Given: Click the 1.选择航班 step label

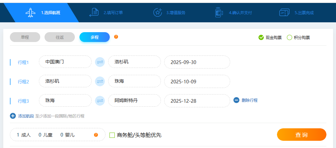Looking at the screenshot, I should point(51,13).
